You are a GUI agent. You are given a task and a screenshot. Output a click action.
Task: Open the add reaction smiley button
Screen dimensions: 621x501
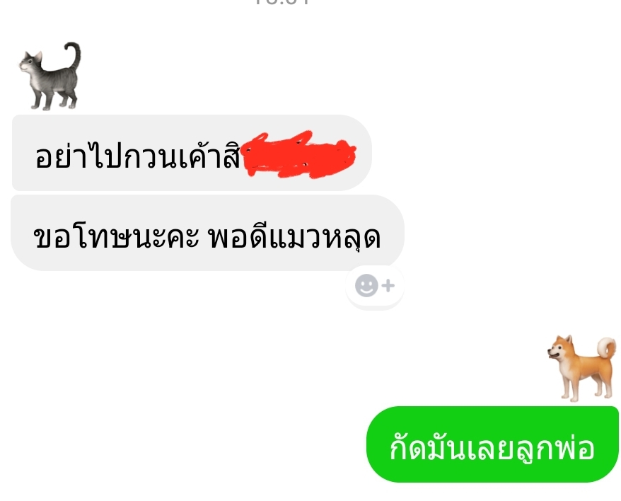375,286
